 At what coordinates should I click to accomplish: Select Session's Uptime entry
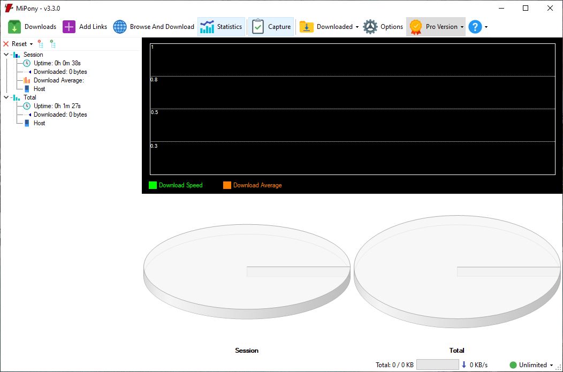coord(57,63)
